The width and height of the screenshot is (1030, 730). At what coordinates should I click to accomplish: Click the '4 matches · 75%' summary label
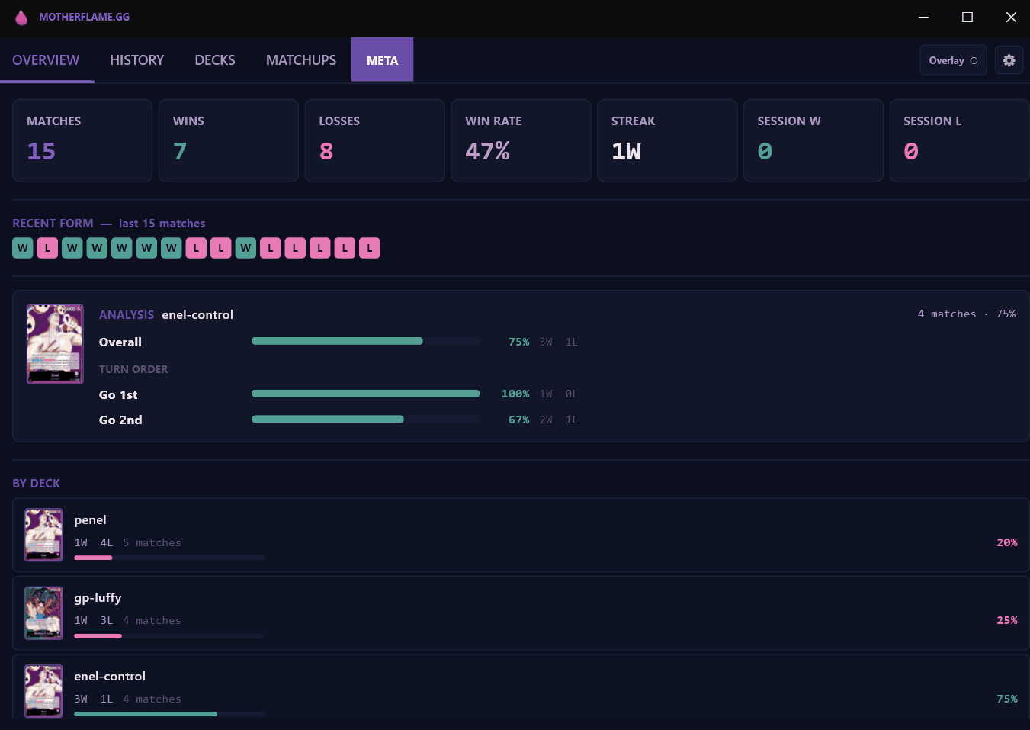pyautogui.click(x=966, y=314)
